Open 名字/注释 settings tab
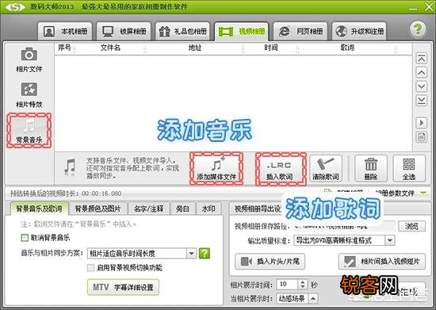 click(148, 209)
